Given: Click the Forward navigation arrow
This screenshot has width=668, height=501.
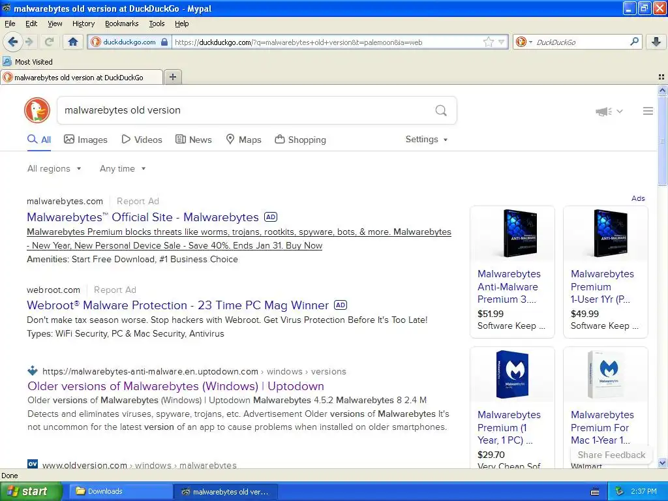Looking at the screenshot, I should click(29, 42).
